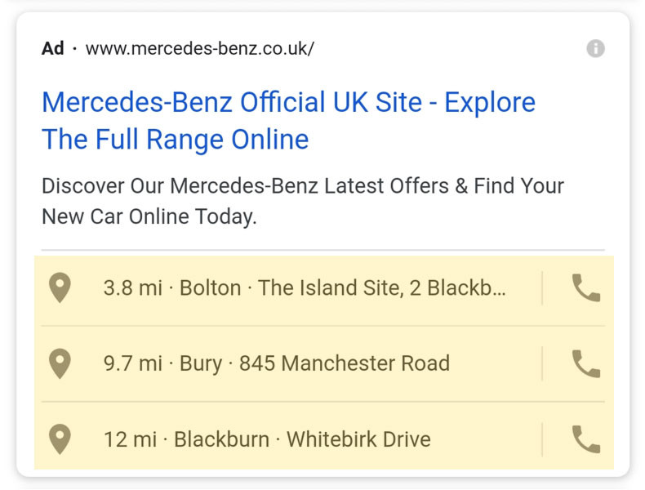Viewport: 645px width, 490px height.
Task: Click the "3.8 mi" distance text
Action: (132, 288)
